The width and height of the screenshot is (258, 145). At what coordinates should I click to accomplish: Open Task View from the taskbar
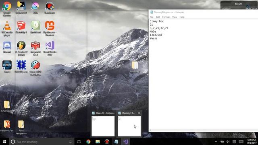pos(79,141)
